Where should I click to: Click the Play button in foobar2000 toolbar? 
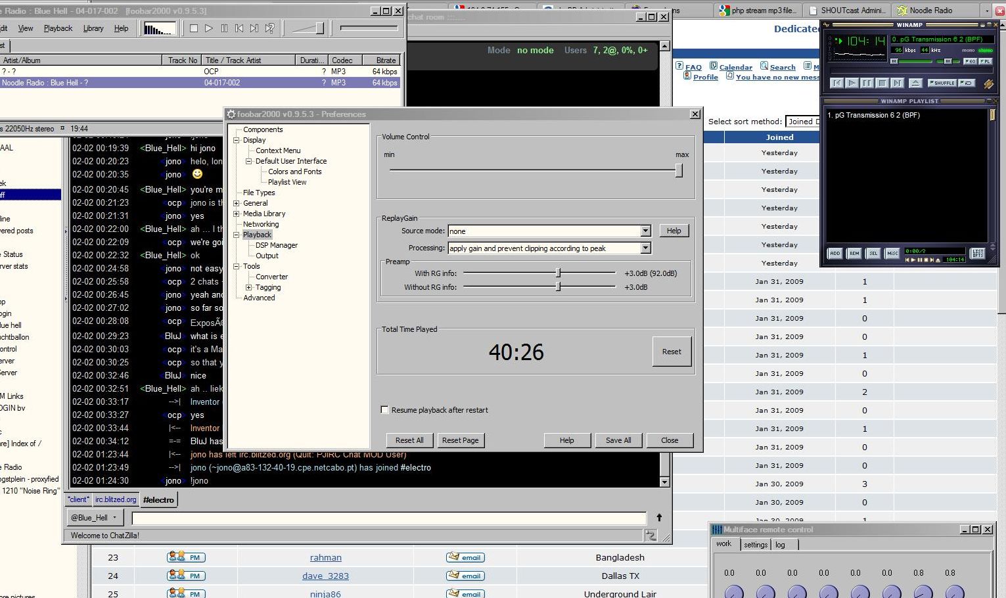pyautogui.click(x=209, y=28)
